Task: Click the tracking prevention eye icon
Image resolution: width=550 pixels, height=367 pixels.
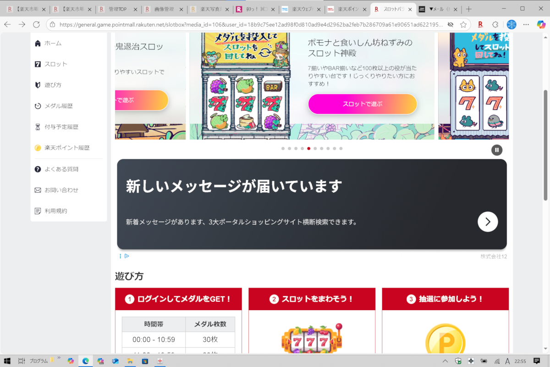Action: (x=451, y=24)
